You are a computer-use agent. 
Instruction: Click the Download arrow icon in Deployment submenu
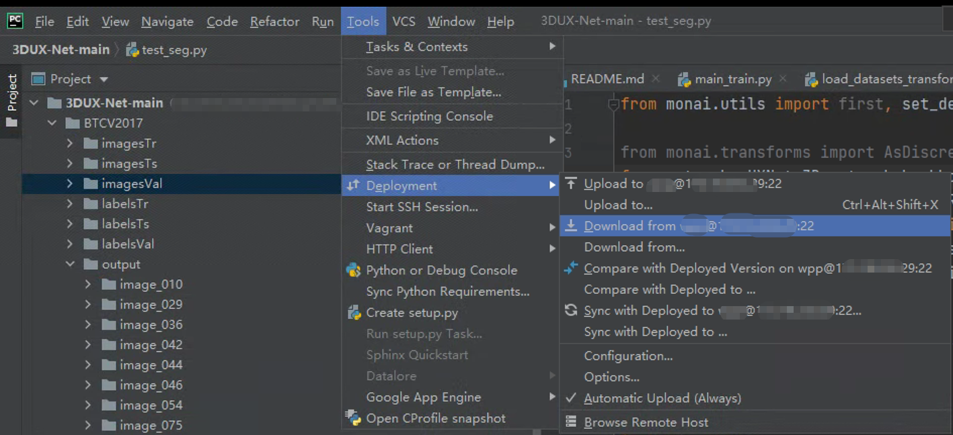click(571, 226)
